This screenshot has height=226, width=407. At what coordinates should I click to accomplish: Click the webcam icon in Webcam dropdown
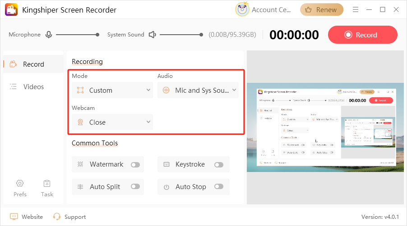pos(80,122)
